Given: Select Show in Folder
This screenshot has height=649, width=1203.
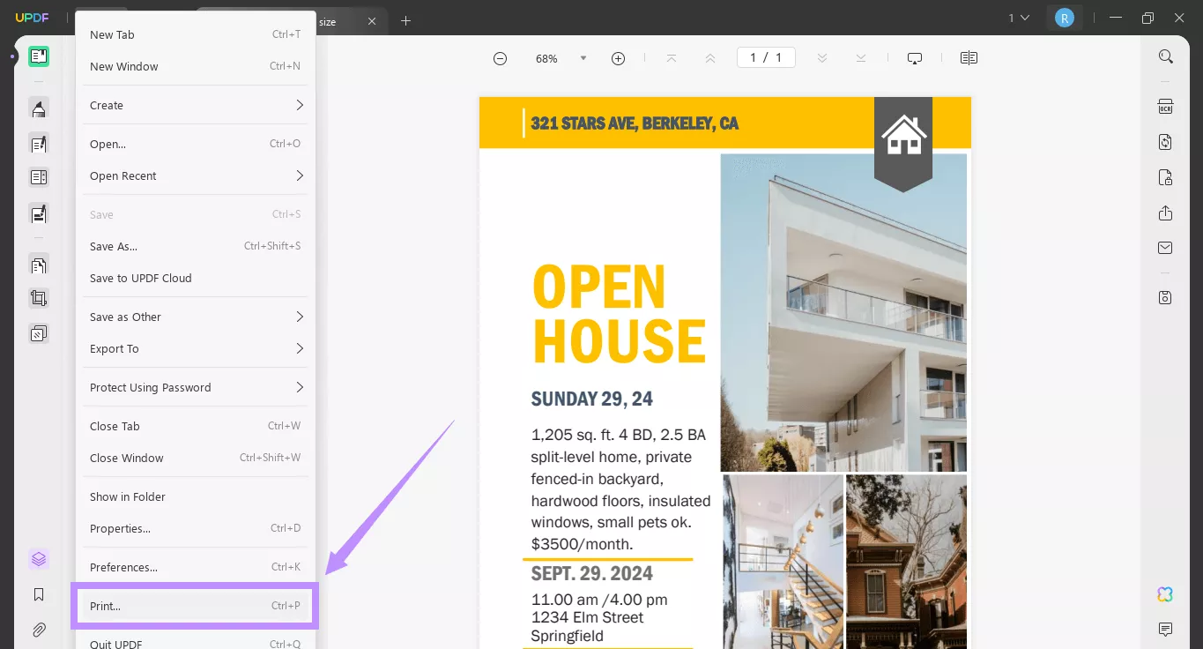Looking at the screenshot, I should click(196, 496).
